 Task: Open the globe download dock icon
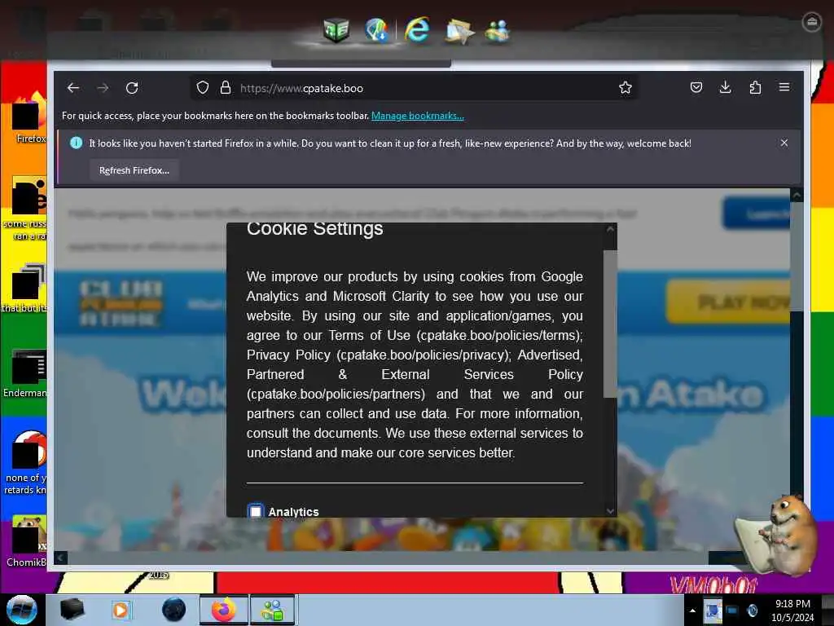point(376,30)
